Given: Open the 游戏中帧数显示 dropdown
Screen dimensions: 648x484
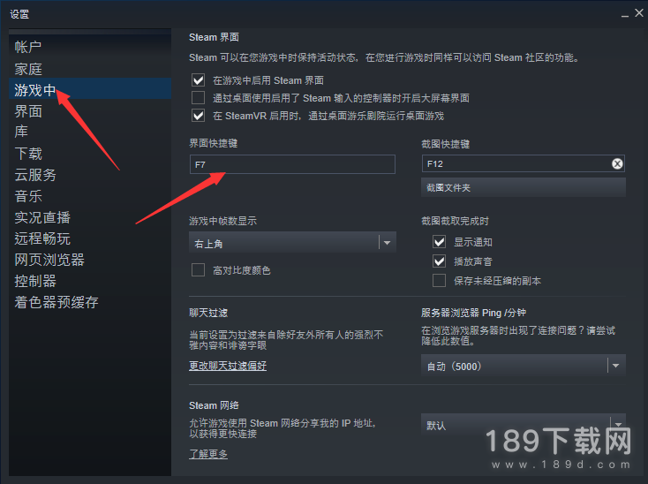Looking at the screenshot, I should pos(292,243).
